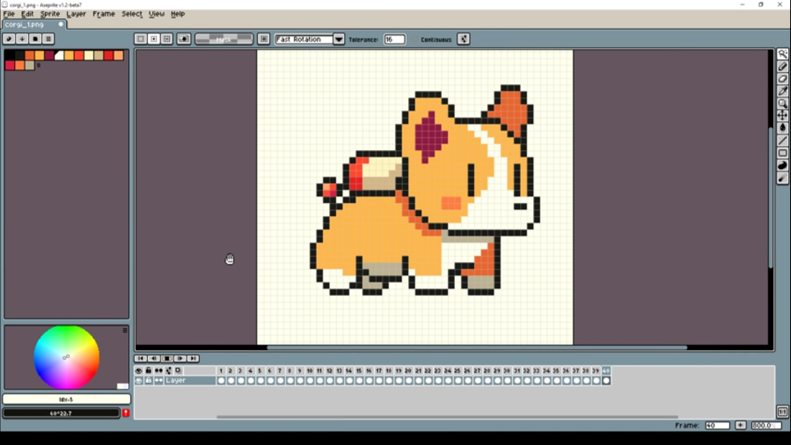Toggle the Contiguous checkbox
This screenshot has height=445, width=791.
pyautogui.click(x=414, y=39)
